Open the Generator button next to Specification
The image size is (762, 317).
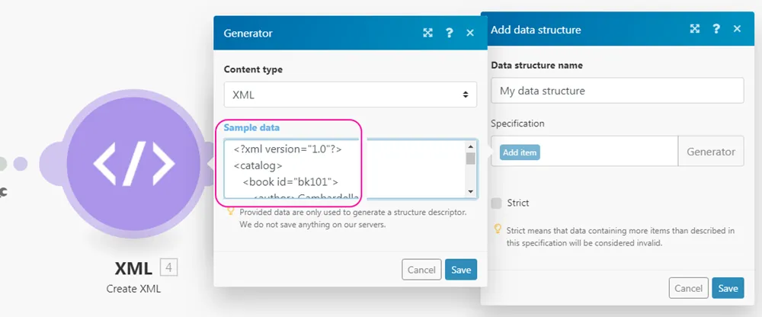pos(710,152)
